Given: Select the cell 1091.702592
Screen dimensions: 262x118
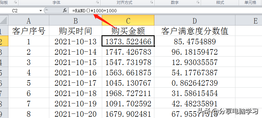Looking at the screenshot, I should click(x=128, y=103).
